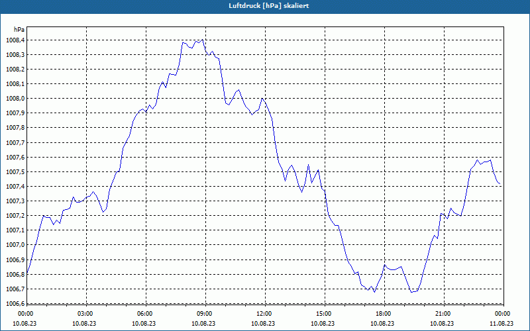
Task: Click the 1006,8 y-axis label
Action: pyautogui.click(x=15, y=275)
